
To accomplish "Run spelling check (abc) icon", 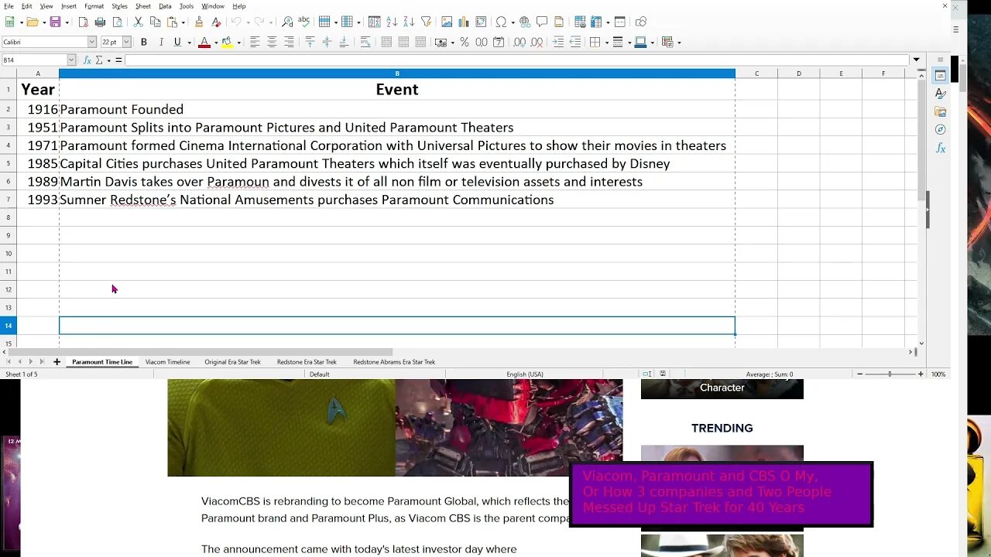I will pyautogui.click(x=304, y=22).
